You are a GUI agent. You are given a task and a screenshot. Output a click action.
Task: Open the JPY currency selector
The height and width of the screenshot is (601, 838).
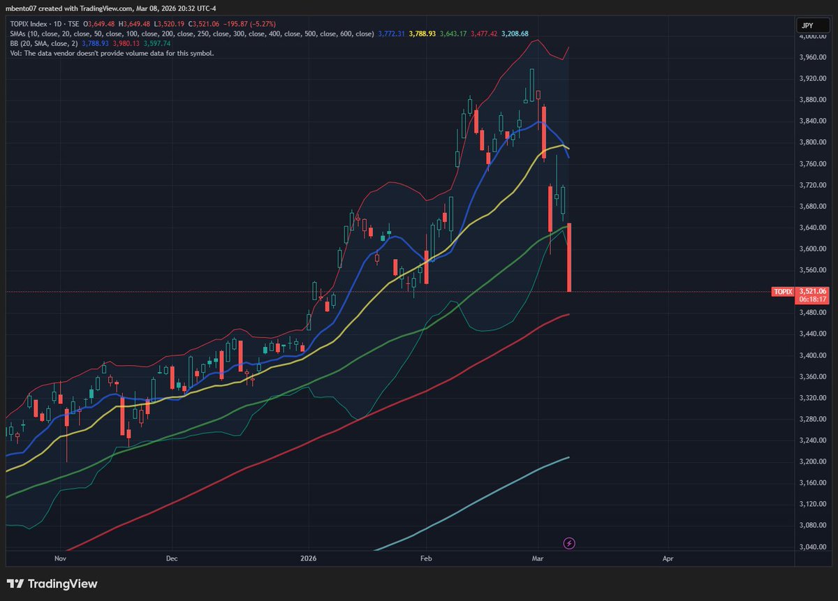pyautogui.click(x=813, y=26)
